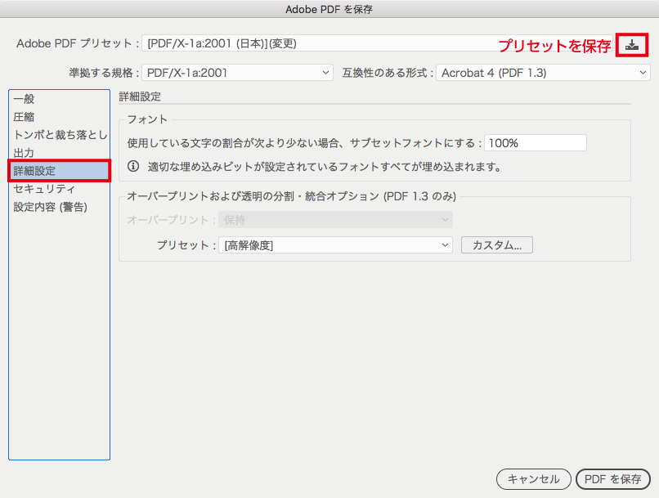The image size is (659, 498).
Task: Select the 圧縮 category in sidebar
Action: pyautogui.click(x=59, y=117)
